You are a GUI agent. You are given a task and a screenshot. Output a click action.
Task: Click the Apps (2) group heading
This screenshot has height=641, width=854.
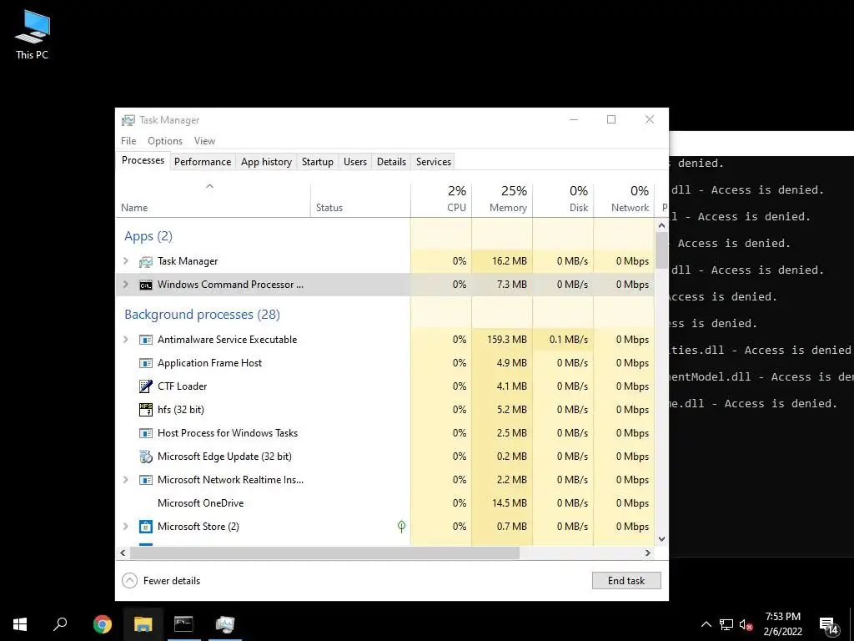[x=148, y=236]
